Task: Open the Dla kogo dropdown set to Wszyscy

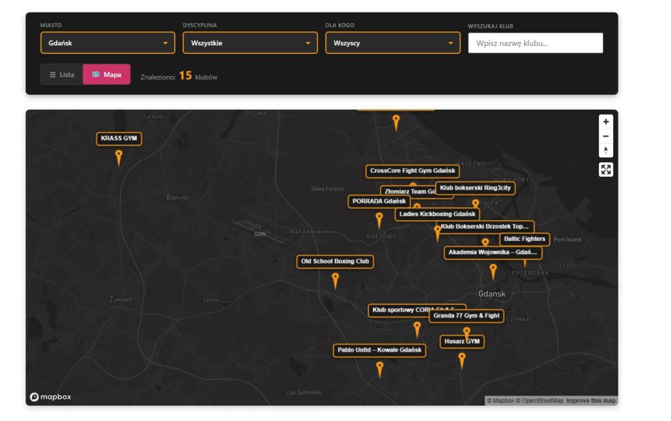Action: [393, 43]
